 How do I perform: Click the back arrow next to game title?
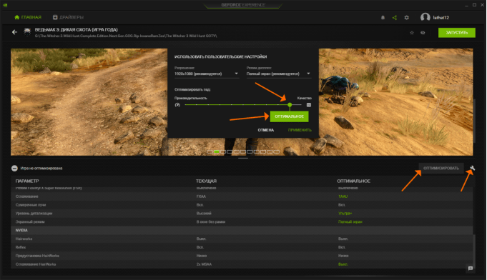click(14, 32)
